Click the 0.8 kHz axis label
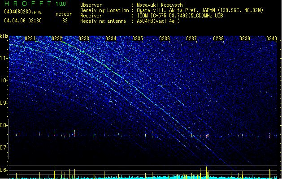Image resolution: width=282 pixels, height=179 pixels. coord(4,125)
